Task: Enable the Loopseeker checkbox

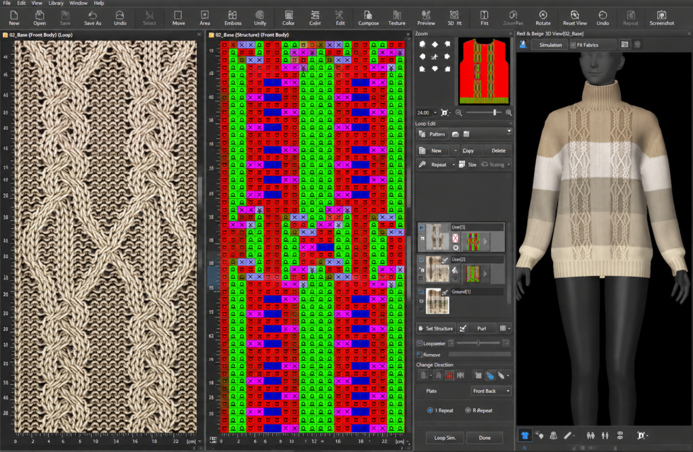Action: click(420, 343)
